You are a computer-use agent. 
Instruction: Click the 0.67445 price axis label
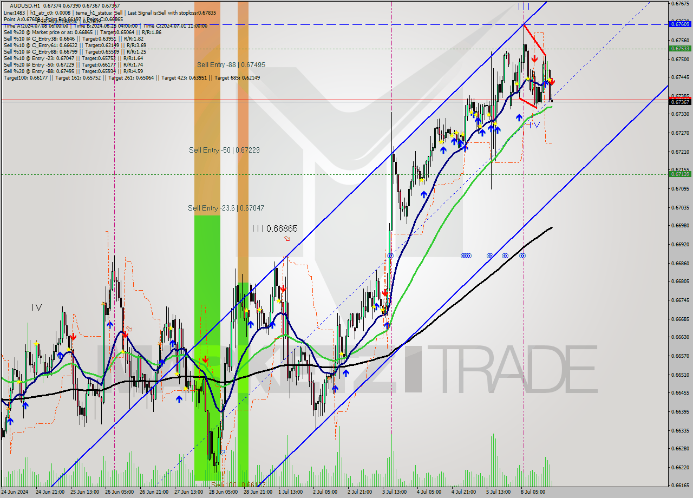point(681,77)
